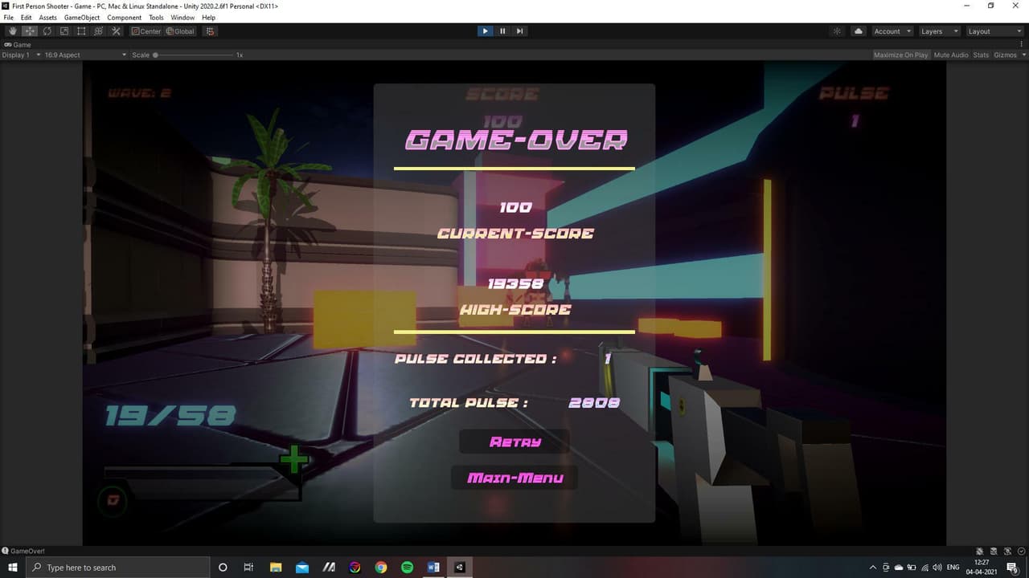Open the GameObject menu
1029x578 pixels.
(x=82, y=17)
